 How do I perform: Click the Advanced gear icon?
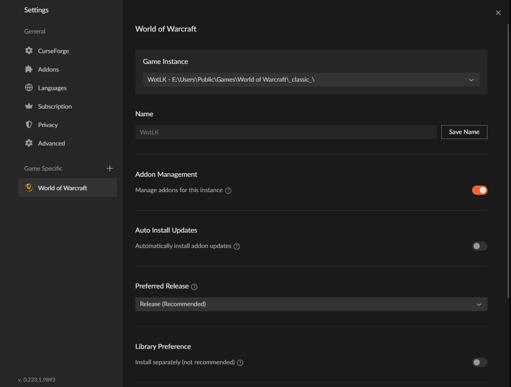click(x=29, y=143)
